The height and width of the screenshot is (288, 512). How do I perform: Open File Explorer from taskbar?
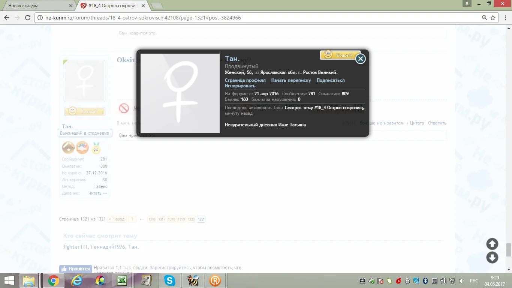pos(29,280)
